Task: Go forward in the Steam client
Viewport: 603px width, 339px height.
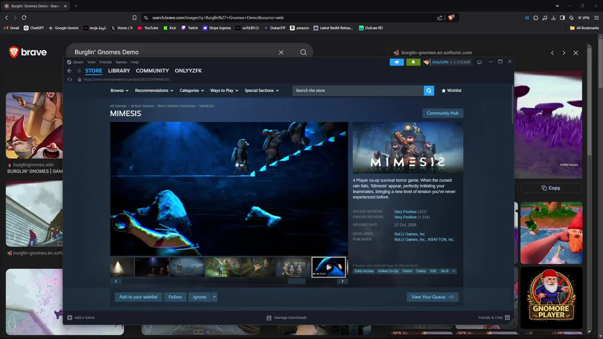Action: 79,71
